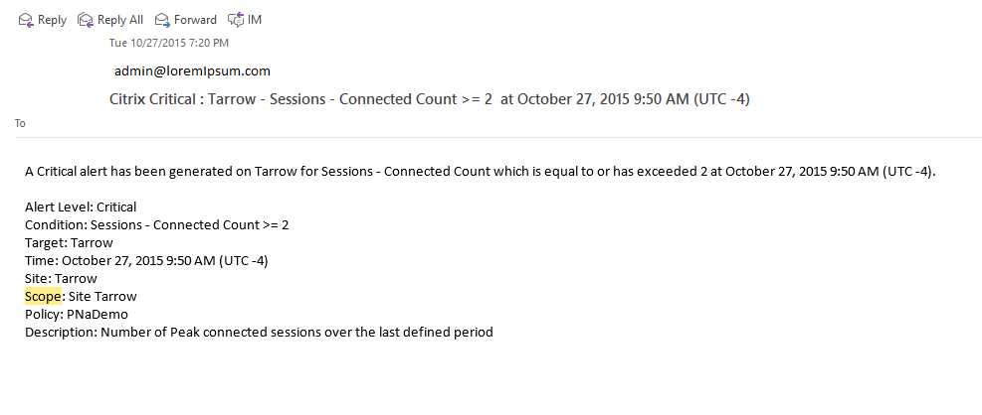
Task: Click the To recipient field label
Action: 21,123
